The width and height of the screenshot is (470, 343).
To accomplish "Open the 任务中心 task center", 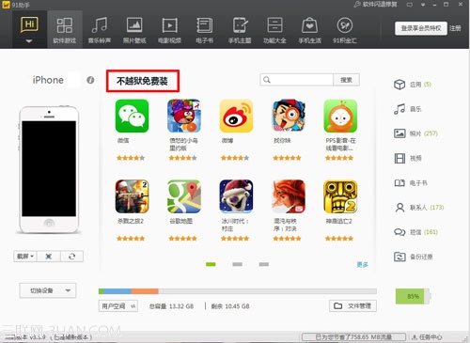I will [x=427, y=337].
